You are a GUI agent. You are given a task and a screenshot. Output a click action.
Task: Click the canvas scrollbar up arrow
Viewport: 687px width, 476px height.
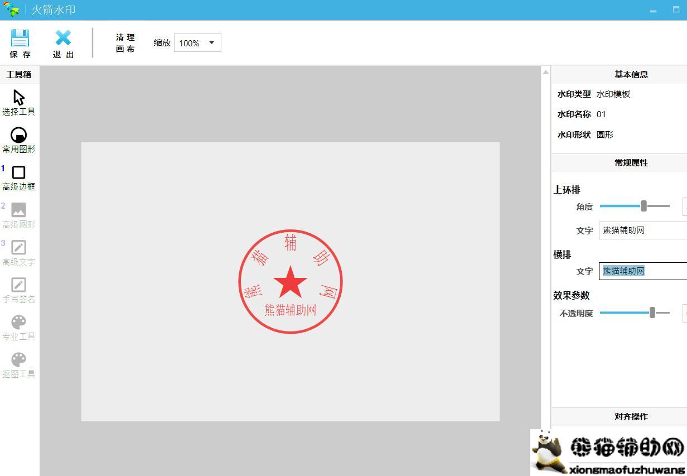click(545, 72)
